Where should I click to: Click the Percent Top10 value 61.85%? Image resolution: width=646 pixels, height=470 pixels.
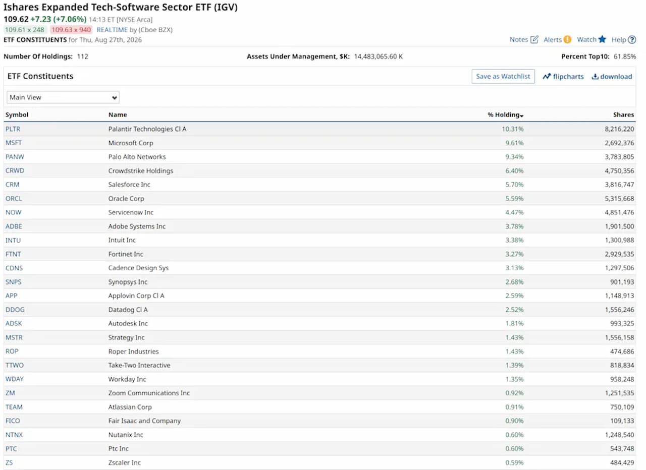click(x=625, y=56)
